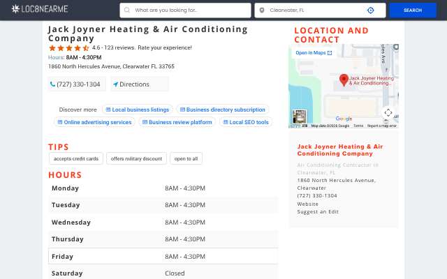
Task: Open map keyboard shortcuts icon
Action: point(305,126)
